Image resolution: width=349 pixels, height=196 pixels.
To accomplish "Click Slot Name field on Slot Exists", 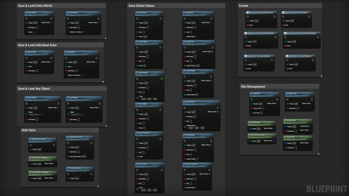I will point(296,148).
